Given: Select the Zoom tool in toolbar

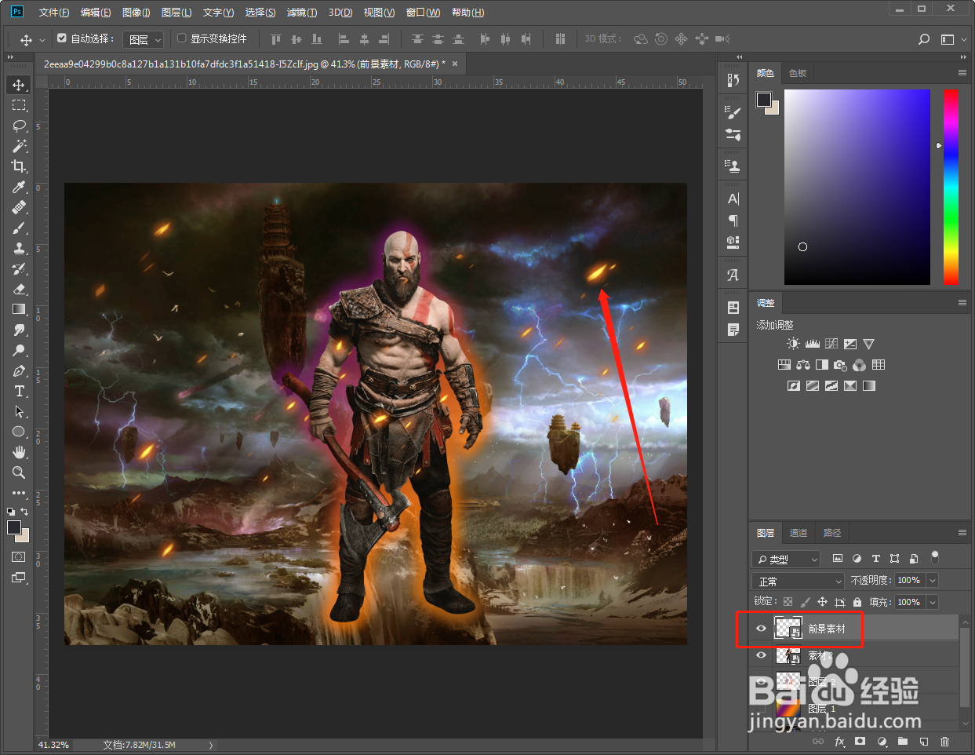Looking at the screenshot, I should click(x=19, y=472).
